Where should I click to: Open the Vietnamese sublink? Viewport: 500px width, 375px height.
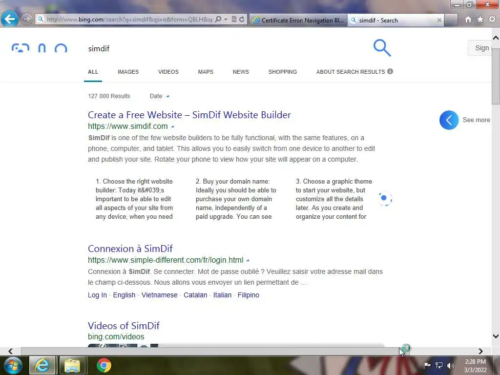coord(160,295)
